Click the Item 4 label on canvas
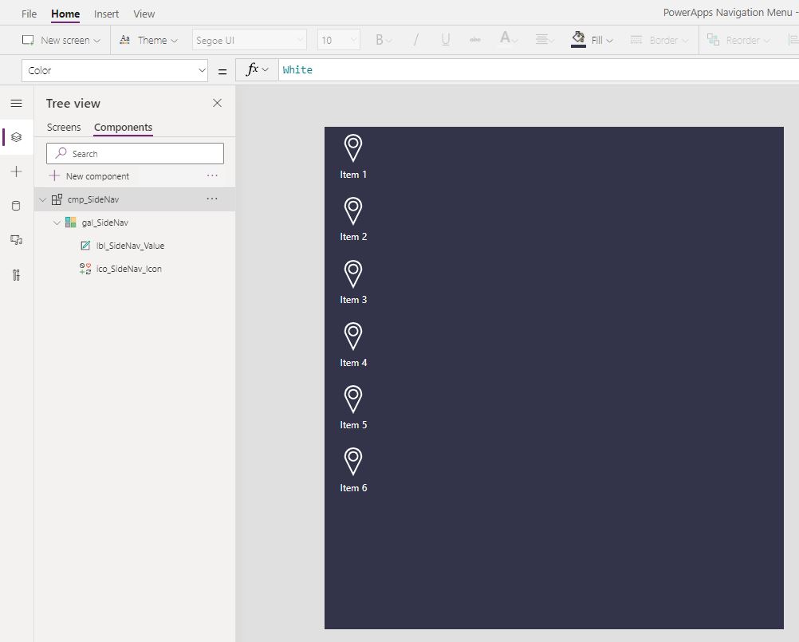This screenshot has width=799, height=642. [x=353, y=363]
